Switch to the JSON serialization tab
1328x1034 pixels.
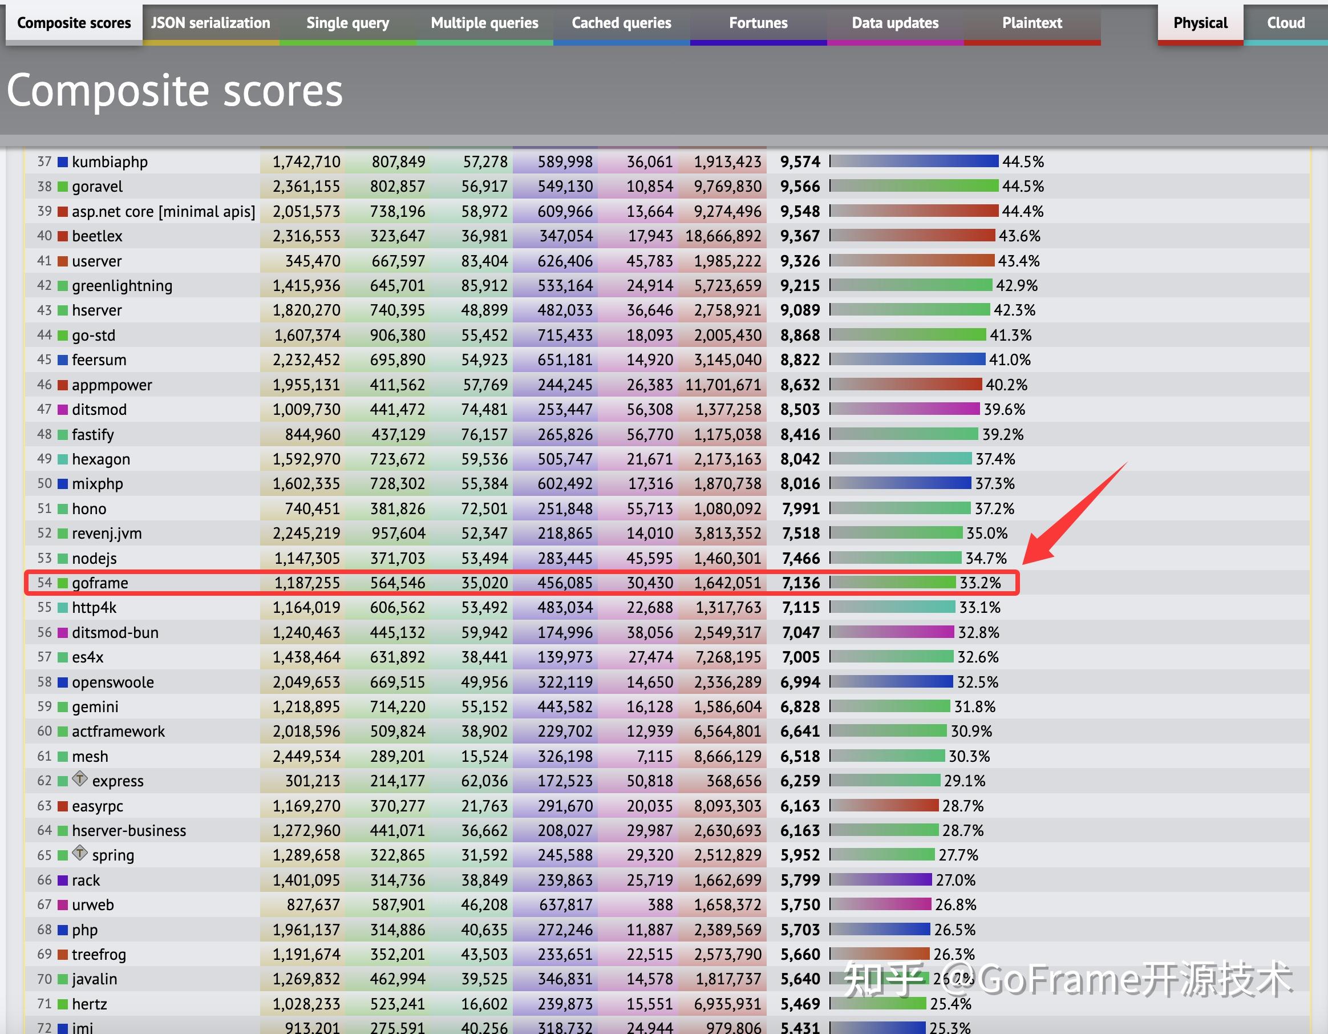point(210,22)
